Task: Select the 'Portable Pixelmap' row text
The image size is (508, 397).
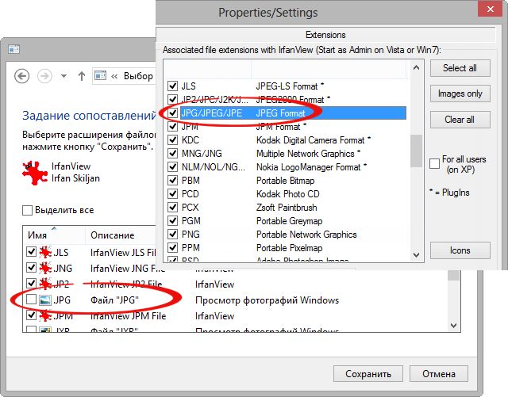Action: [289, 248]
